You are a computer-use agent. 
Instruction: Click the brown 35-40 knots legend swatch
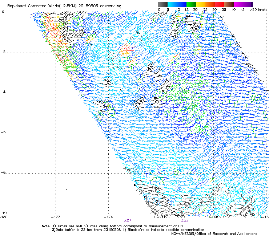229,4
